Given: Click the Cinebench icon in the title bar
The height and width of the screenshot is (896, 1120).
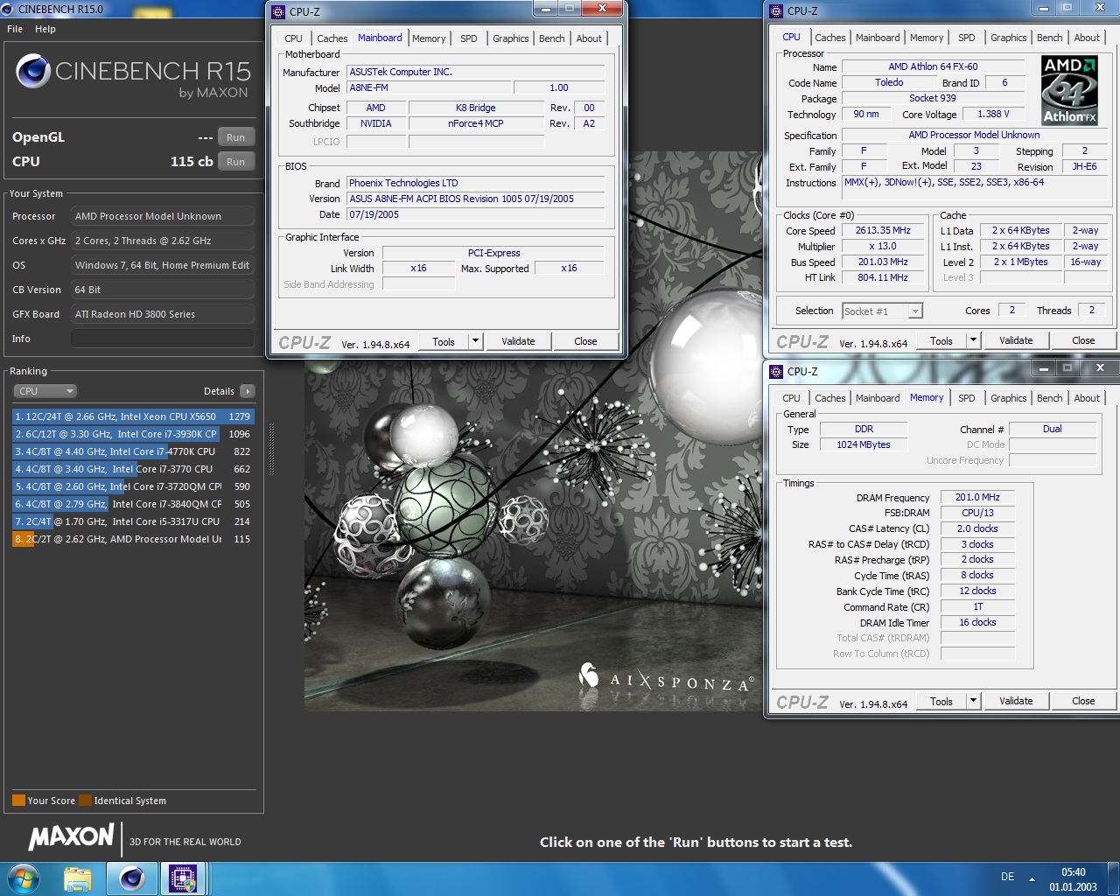Looking at the screenshot, I should (8, 9).
